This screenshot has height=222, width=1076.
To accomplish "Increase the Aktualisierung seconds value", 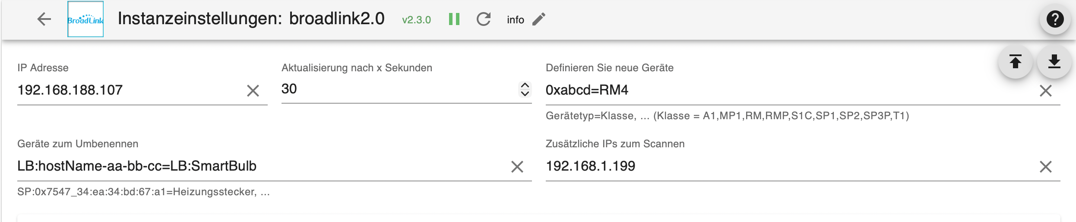I will (525, 85).
